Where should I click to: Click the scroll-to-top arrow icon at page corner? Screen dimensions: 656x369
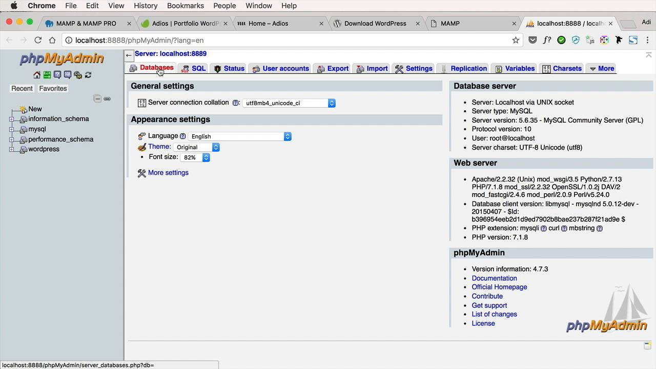click(648, 54)
